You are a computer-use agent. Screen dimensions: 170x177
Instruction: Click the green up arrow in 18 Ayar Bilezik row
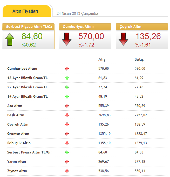67,78
